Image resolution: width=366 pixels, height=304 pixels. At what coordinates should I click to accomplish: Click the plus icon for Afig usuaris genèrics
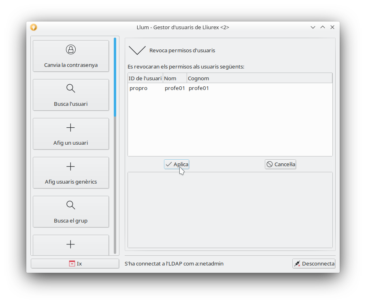(x=71, y=167)
